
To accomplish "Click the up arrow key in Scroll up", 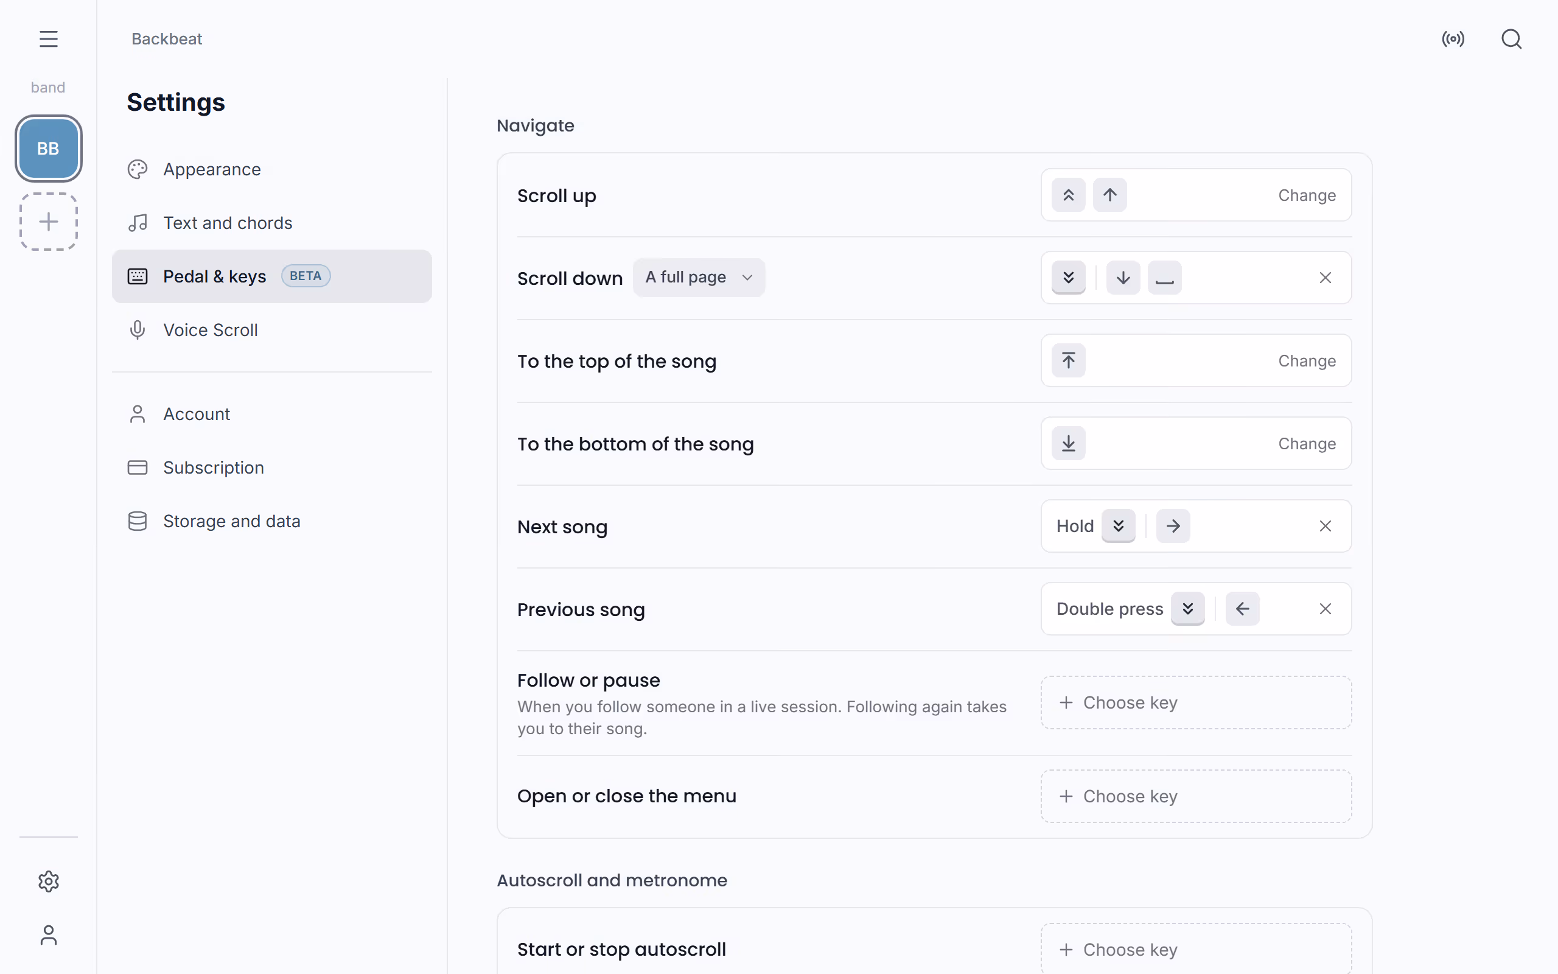I will point(1110,195).
